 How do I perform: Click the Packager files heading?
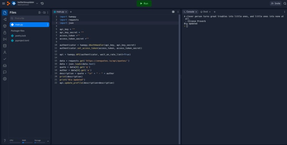pos(17,31)
